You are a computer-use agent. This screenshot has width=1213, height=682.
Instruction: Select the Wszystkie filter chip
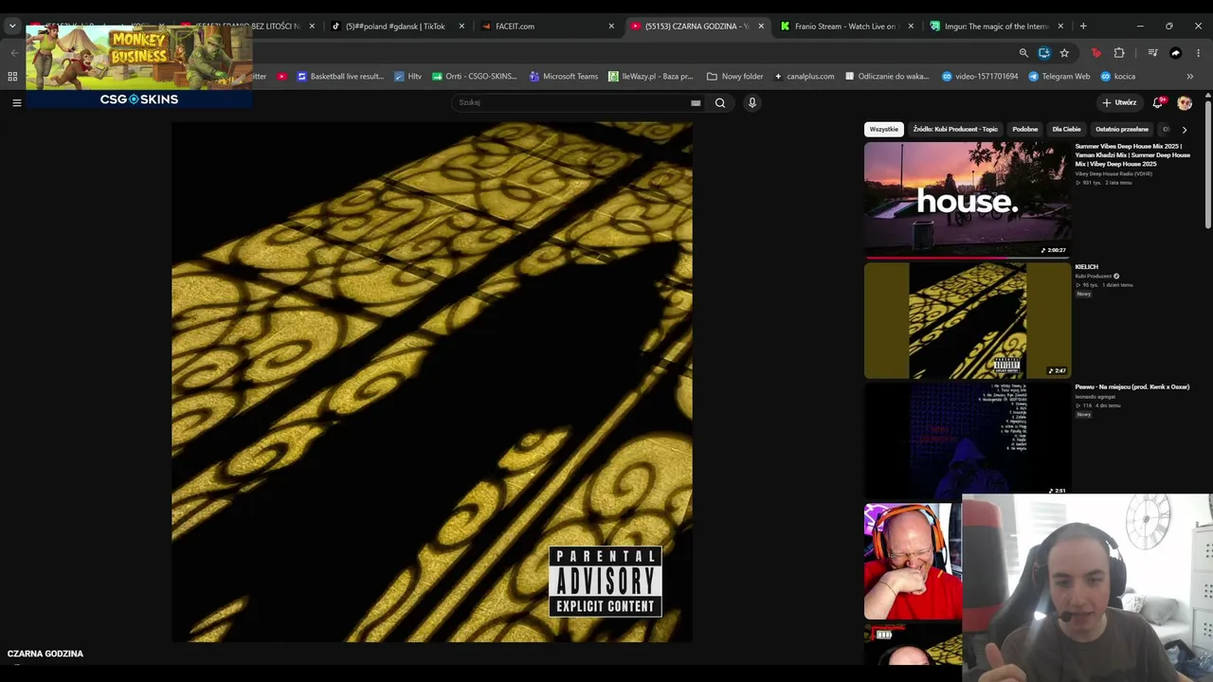click(884, 129)
